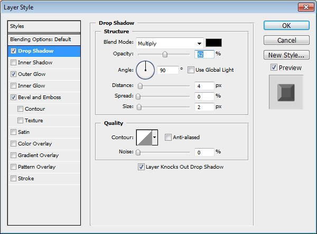Viewport: 317px width, 234px height.
Task: Open the Satin settings row
Action: (44, 132)
